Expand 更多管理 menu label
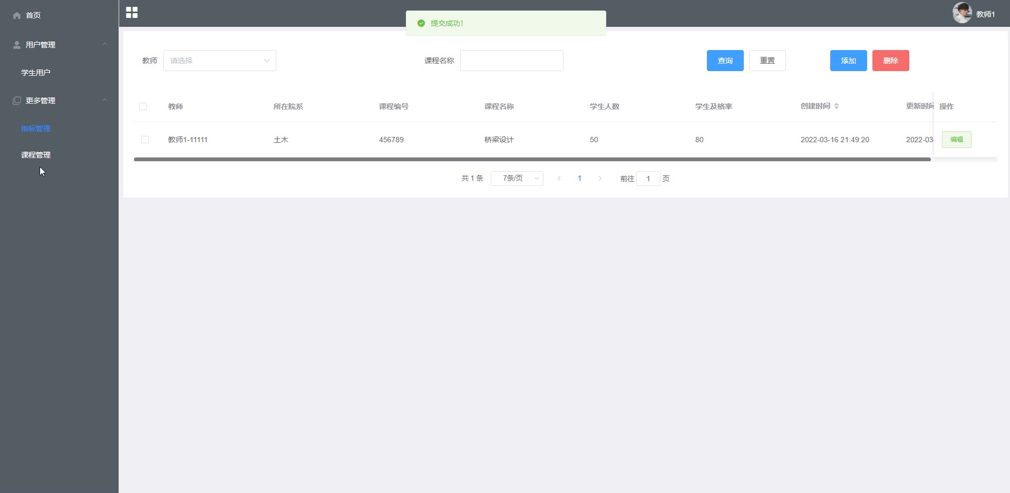Image resolution: width=1010 pixels, height=493 pixels. click(41, 101)
